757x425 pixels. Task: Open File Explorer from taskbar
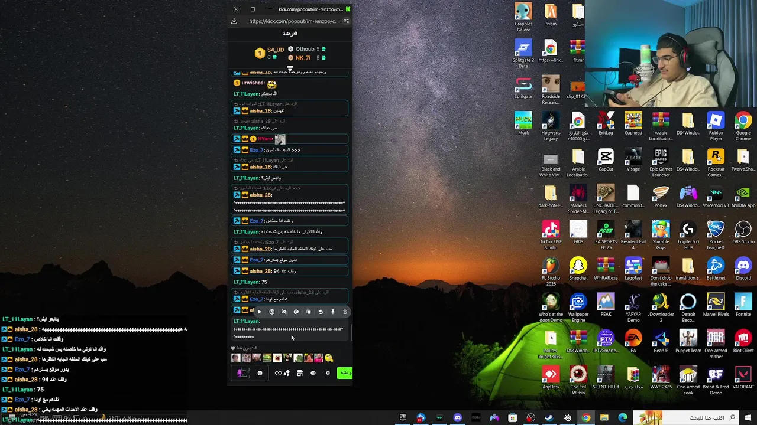point(604,418)
